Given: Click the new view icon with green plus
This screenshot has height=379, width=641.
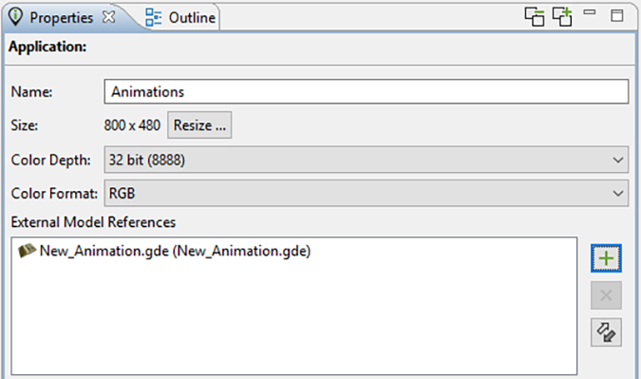Looking at the screenshot, I should [x=562, y=17].
